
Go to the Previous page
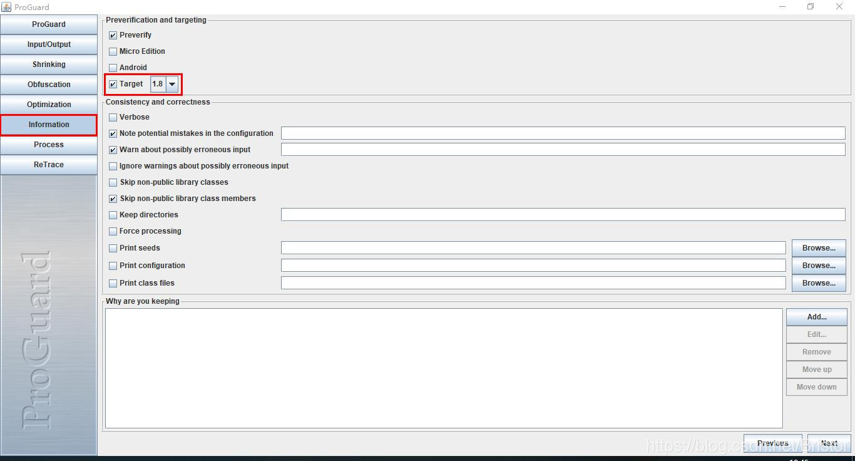tap(773, 443)
